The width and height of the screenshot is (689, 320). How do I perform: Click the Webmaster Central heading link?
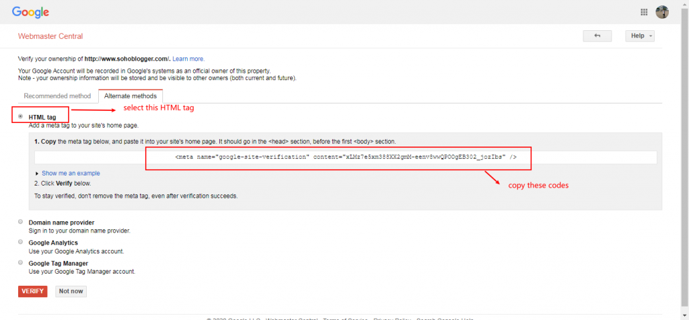(50, 36)
